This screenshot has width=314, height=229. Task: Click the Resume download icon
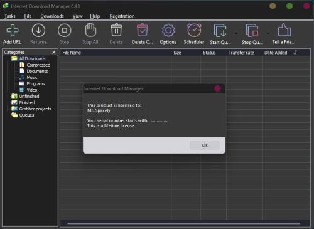tap(38, 30)
